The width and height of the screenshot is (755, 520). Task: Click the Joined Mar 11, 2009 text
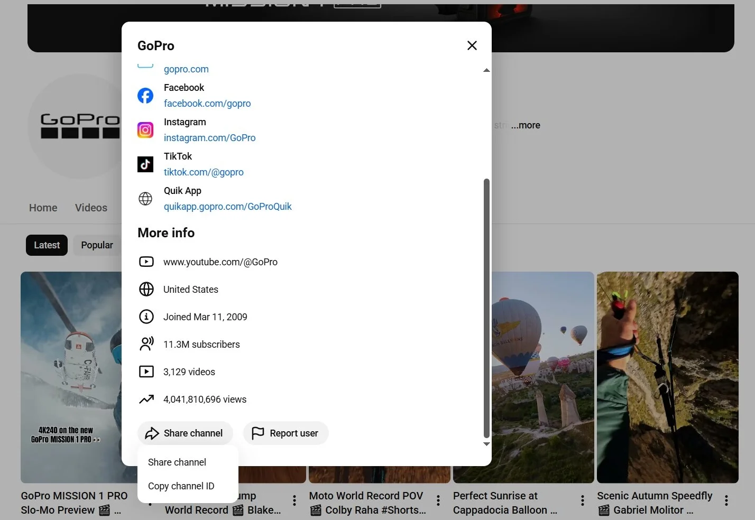click(x=205, y=317)
